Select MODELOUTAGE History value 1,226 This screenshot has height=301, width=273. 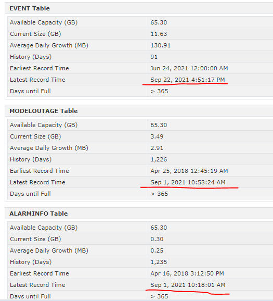point(159,159)
